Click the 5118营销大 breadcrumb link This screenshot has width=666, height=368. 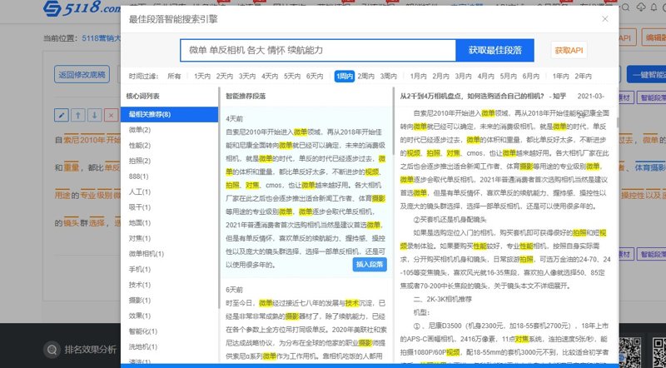101,38
